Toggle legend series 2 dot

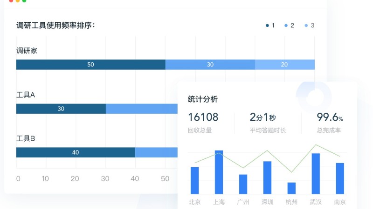click(x=286, y=26)
